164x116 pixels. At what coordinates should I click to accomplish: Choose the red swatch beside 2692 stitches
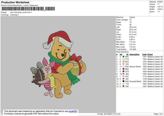[124, 69]
